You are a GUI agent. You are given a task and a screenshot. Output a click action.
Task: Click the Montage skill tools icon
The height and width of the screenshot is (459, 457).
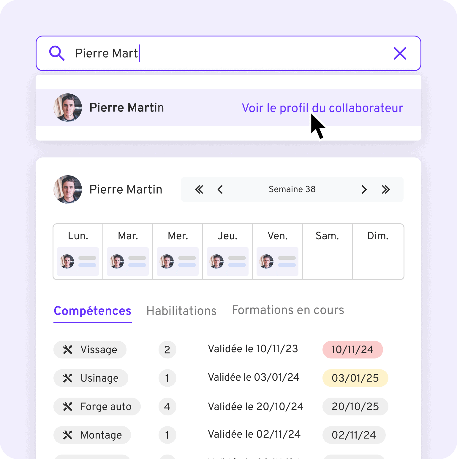tap(68, 435)
